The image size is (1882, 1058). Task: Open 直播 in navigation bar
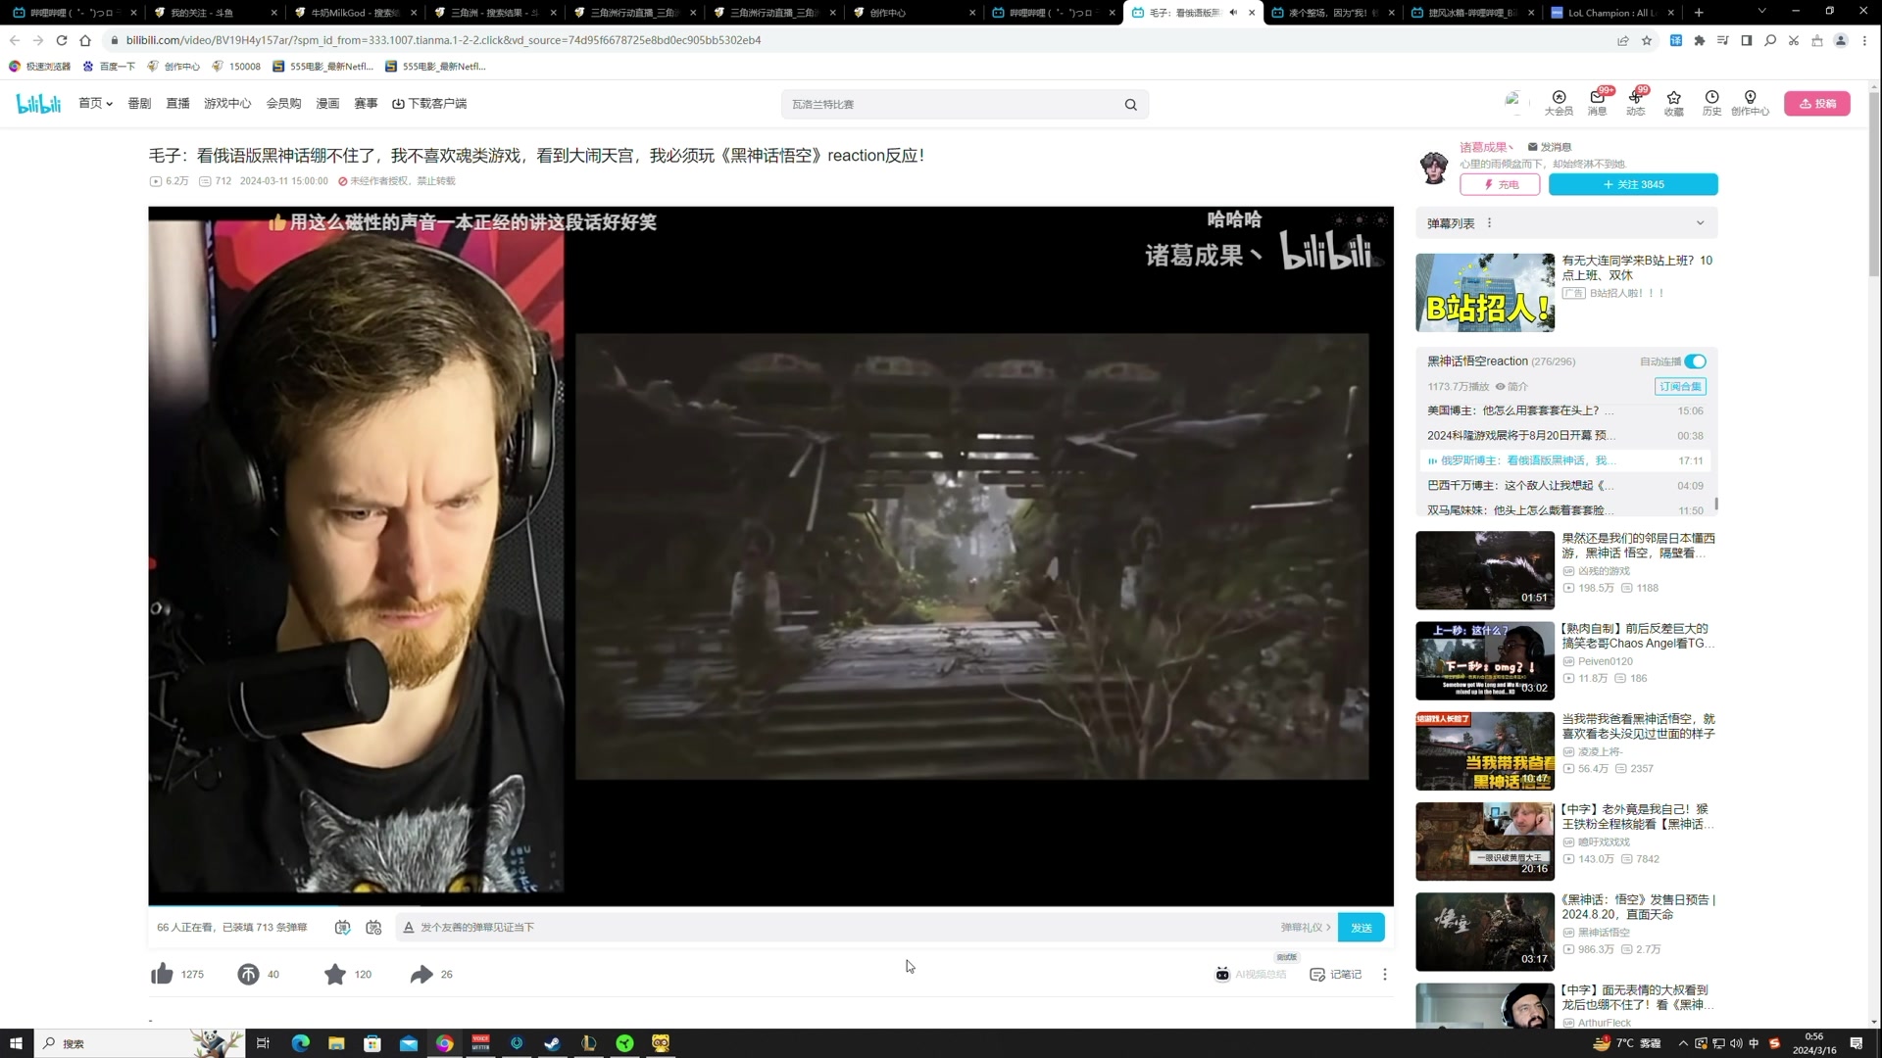[177, 104]
